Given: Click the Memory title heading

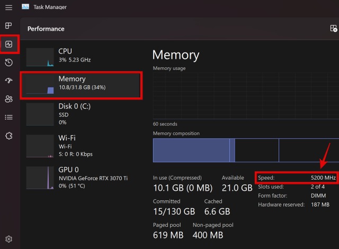Looking at the screenshot, I should (176, 55).
